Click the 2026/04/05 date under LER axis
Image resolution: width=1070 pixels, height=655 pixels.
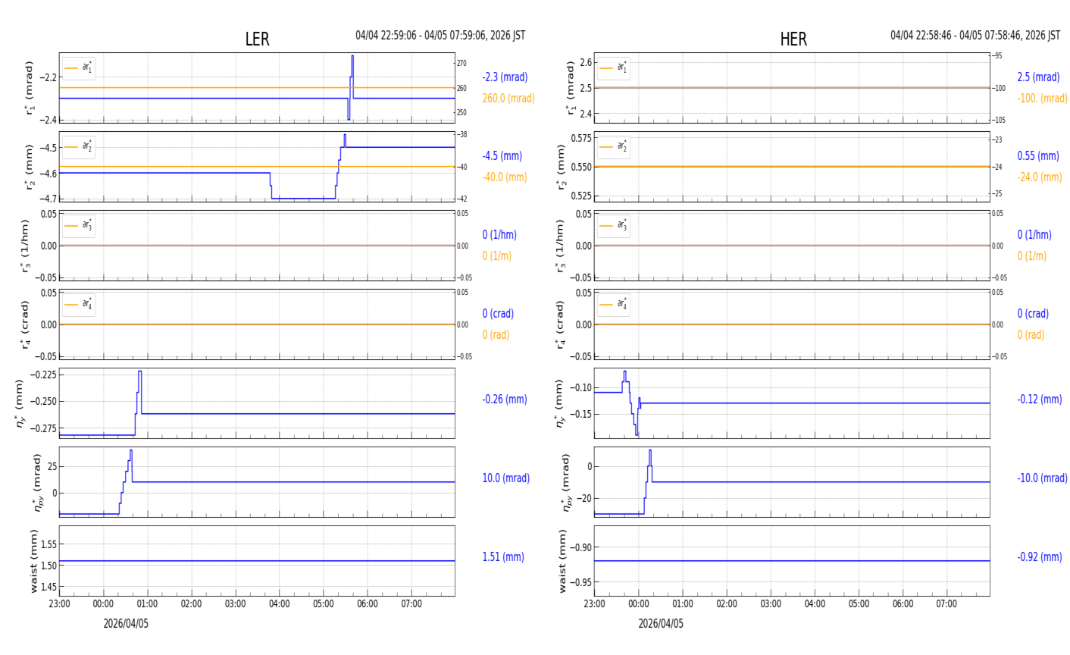(126, 624)
